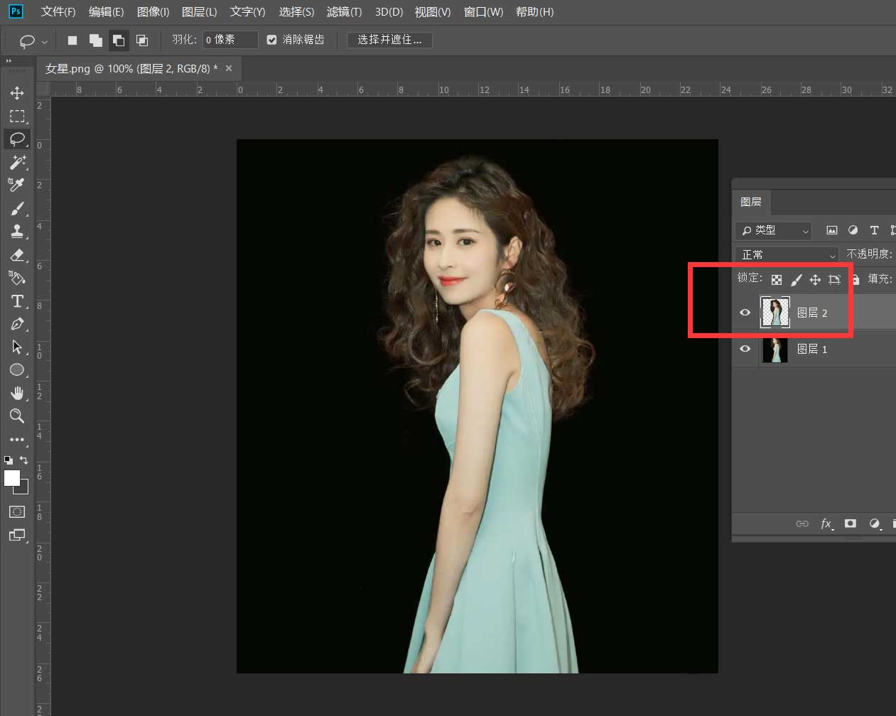Choose New Selection mode

(x=72, y=40)
